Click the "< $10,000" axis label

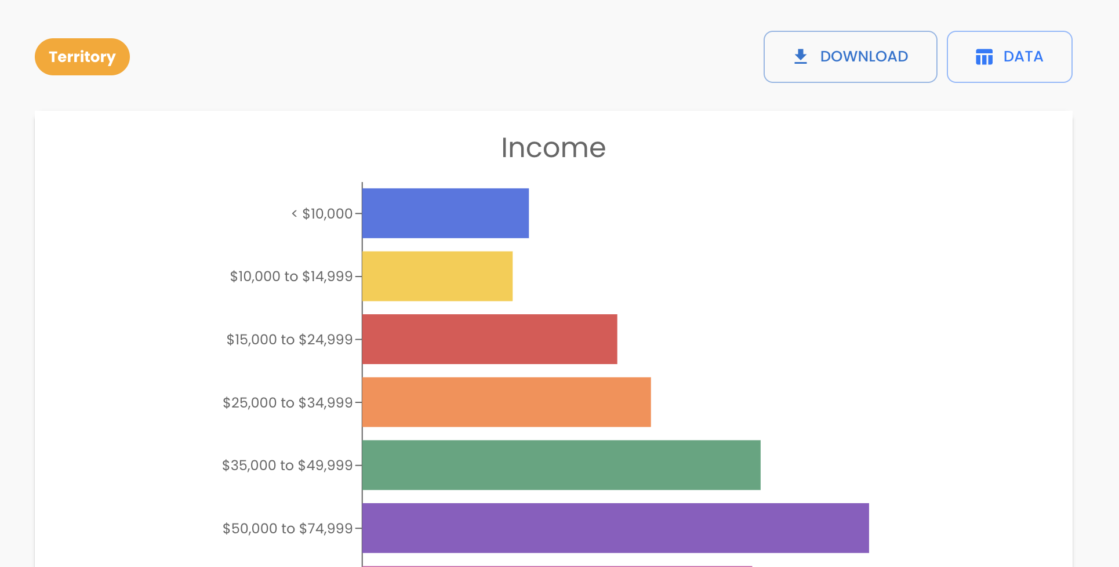pos(322,214)
